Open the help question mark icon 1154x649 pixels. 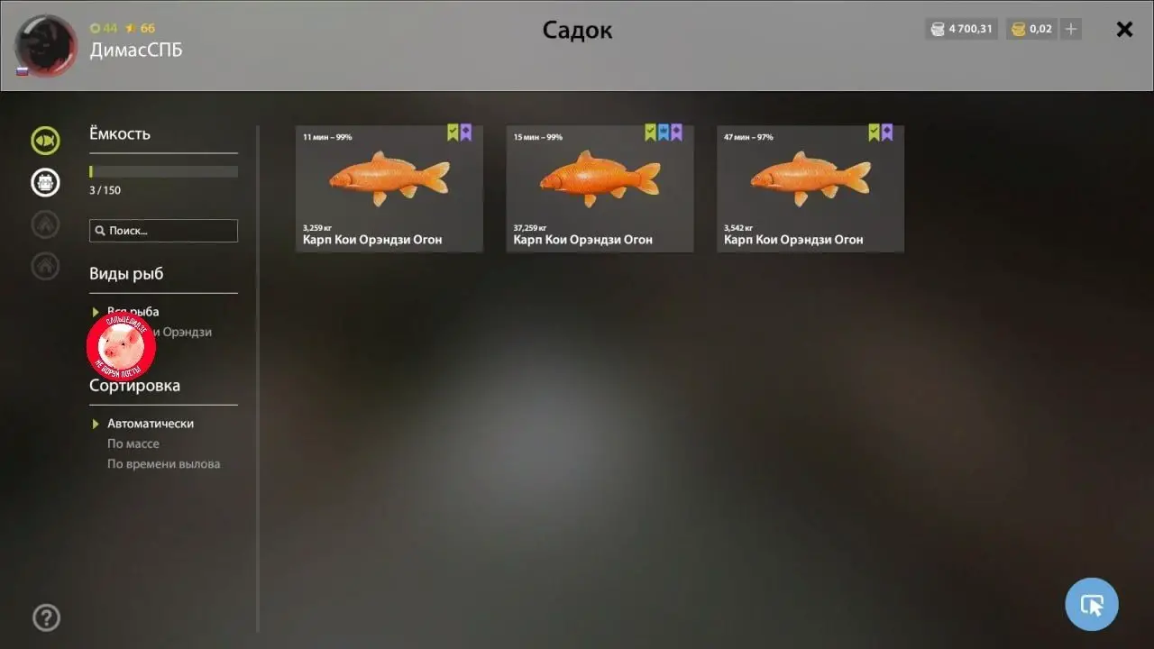[46, 617]
